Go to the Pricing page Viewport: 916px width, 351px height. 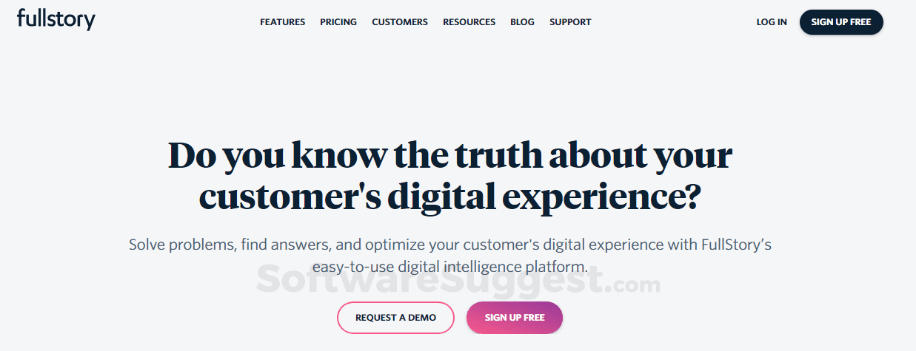pyautogui.click(x=338, y=22)
